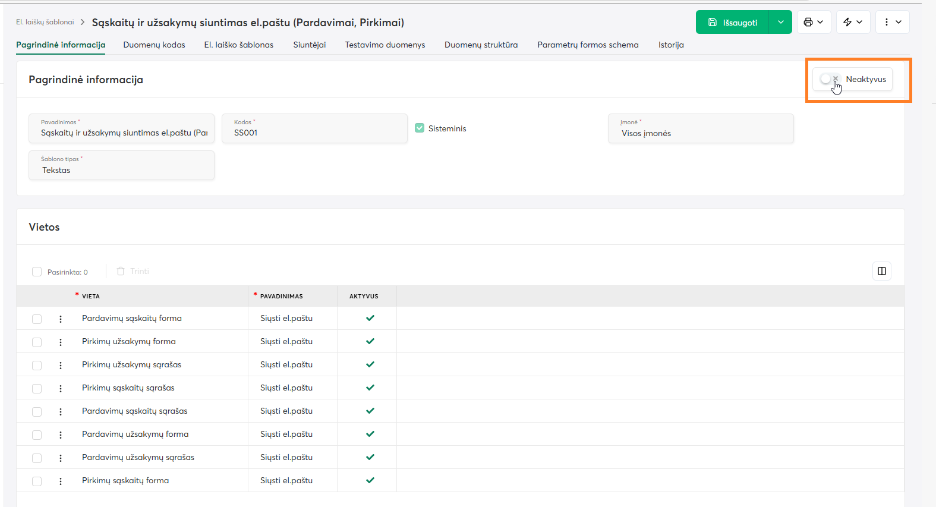Image resolution: width=936 pixels, height=507 pixels.
Task: Go back to El. laiškų šablonai breadcrumb
Action: tap(45, 22)
